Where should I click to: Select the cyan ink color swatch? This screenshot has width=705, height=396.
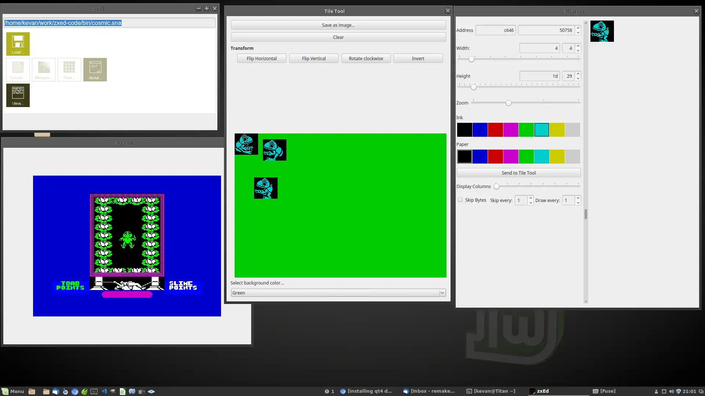(542, 129)
